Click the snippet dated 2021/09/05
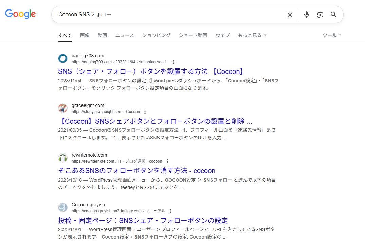 167,134
